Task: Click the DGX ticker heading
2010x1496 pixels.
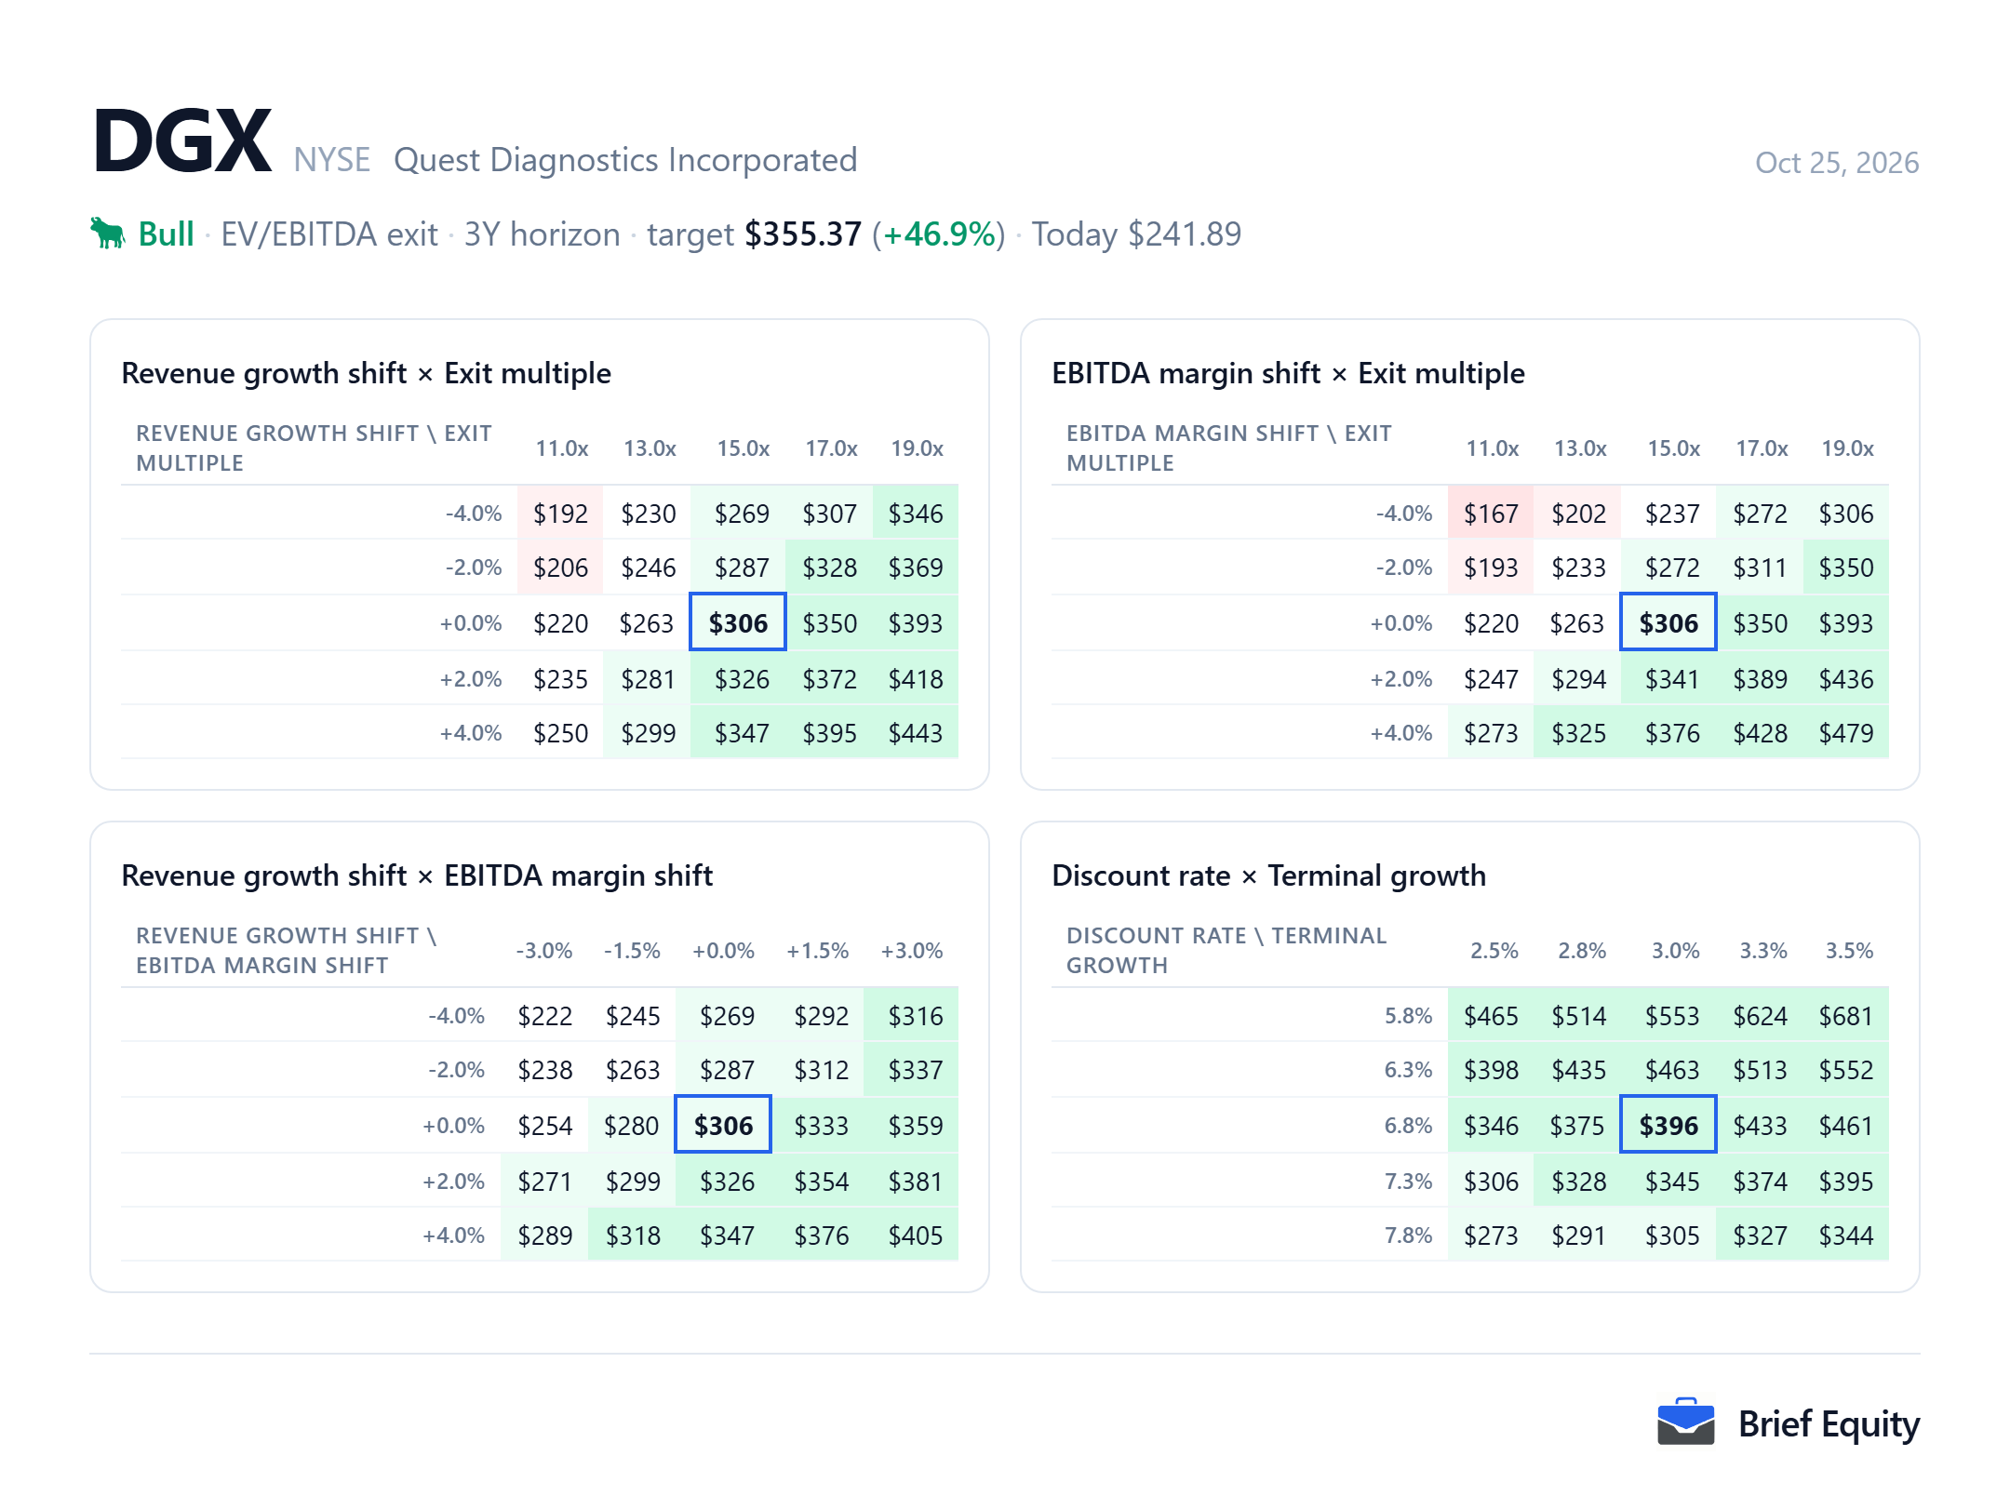Action: point(182,141)
